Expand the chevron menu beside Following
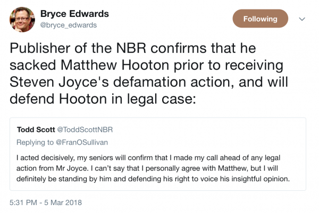 [x=303, y=19]
